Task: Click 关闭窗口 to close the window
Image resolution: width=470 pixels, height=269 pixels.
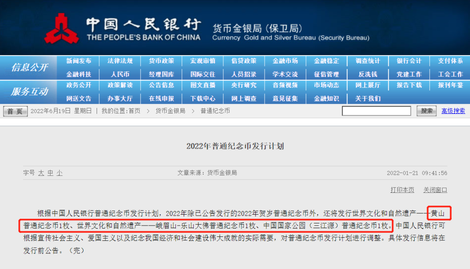Action: [x=435, y=190]
